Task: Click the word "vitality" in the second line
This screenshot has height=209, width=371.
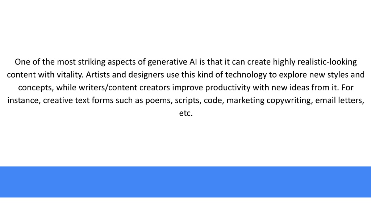Action: coord(70,75)
